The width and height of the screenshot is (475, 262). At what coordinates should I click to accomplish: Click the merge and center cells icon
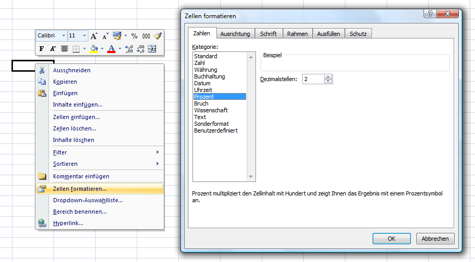152,49
